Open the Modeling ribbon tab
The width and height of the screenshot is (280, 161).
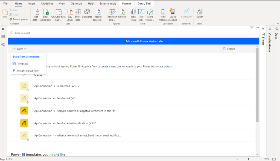point(47,4)
